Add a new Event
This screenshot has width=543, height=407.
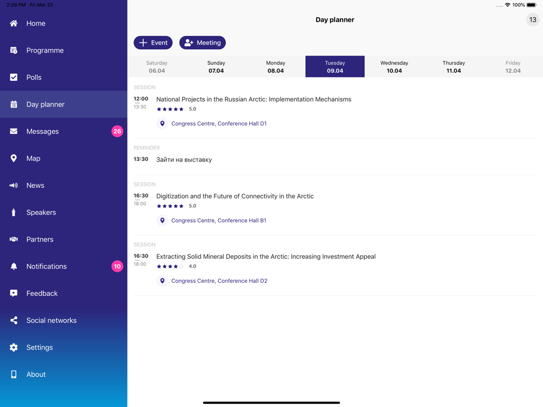pos(153,42)
